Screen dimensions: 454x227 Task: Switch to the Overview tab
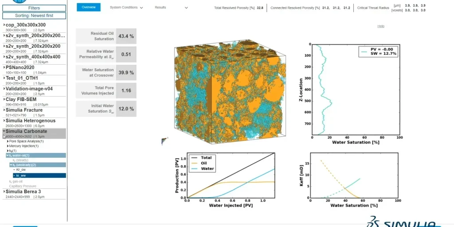click(89, 7)
